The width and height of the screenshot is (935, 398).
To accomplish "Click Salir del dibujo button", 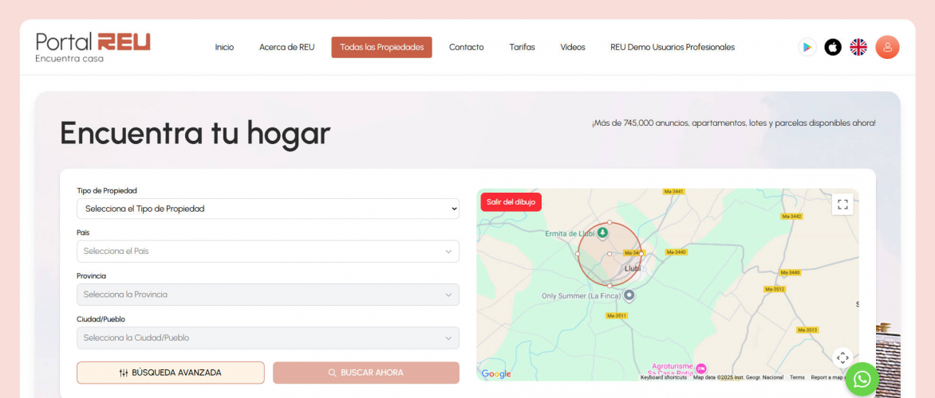I will coord(511,201).
